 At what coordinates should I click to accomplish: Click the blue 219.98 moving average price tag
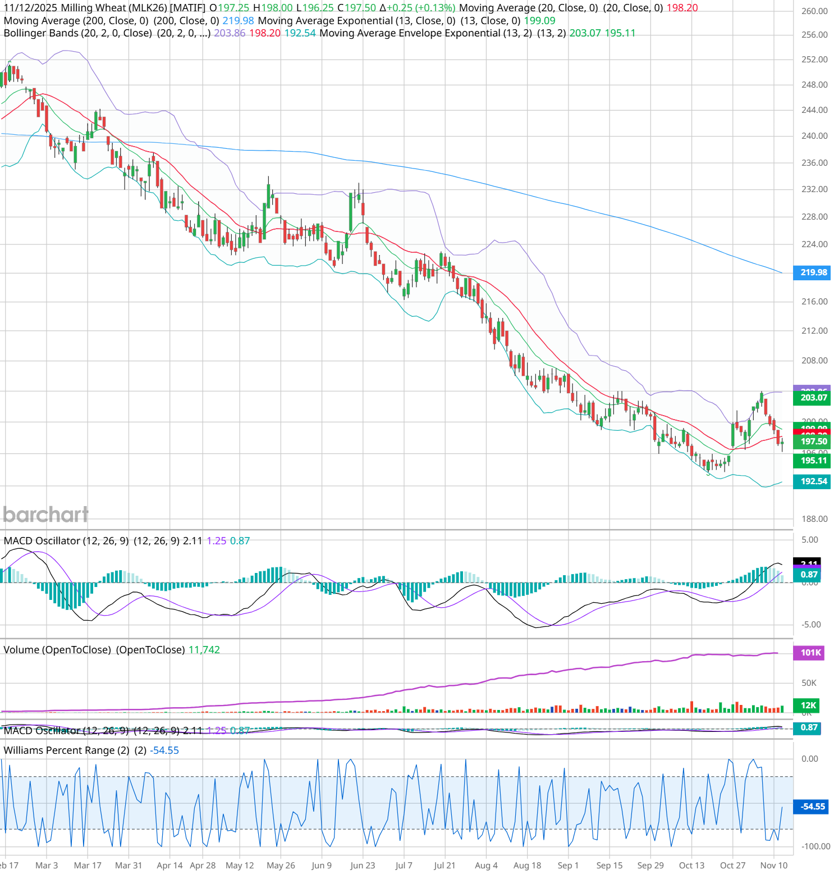813,272
